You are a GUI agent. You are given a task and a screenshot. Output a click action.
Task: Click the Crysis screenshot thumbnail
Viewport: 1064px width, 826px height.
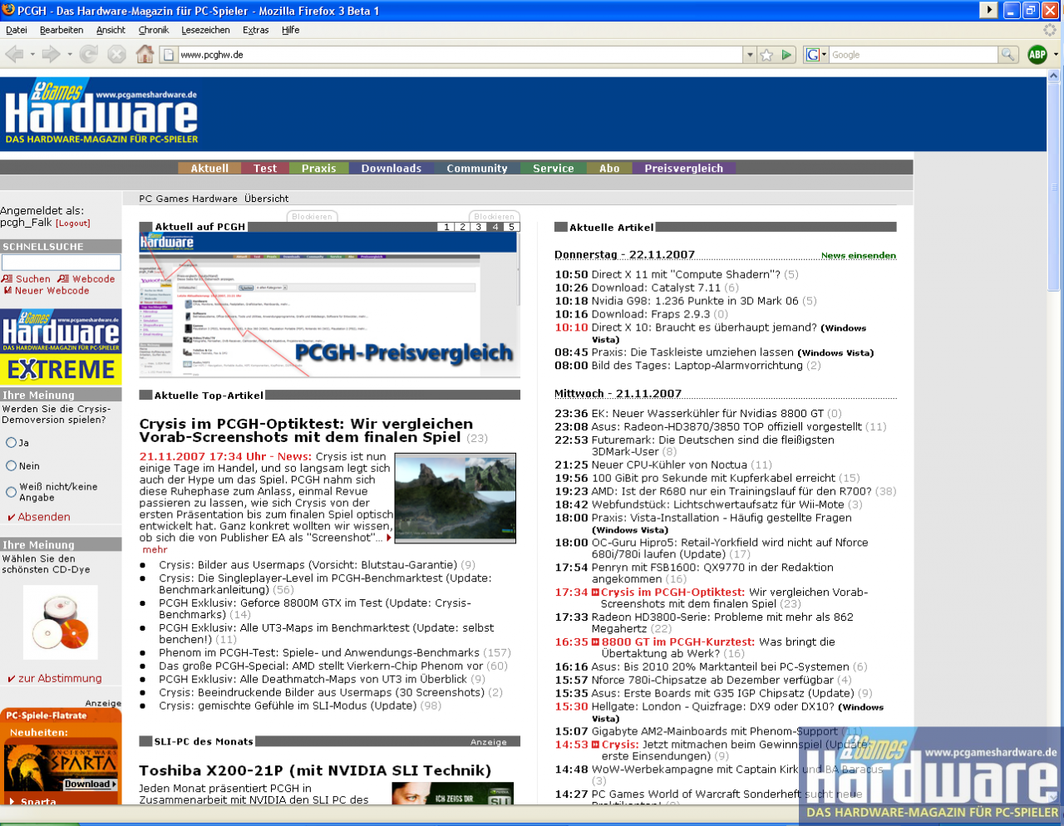tap(456, 499)
